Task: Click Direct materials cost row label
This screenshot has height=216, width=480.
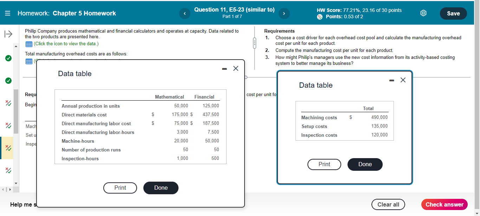Action: click(x=84, y=115)
